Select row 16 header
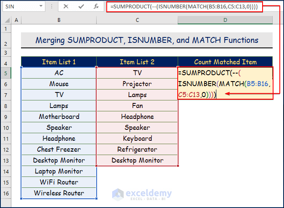 pos(6,193)
